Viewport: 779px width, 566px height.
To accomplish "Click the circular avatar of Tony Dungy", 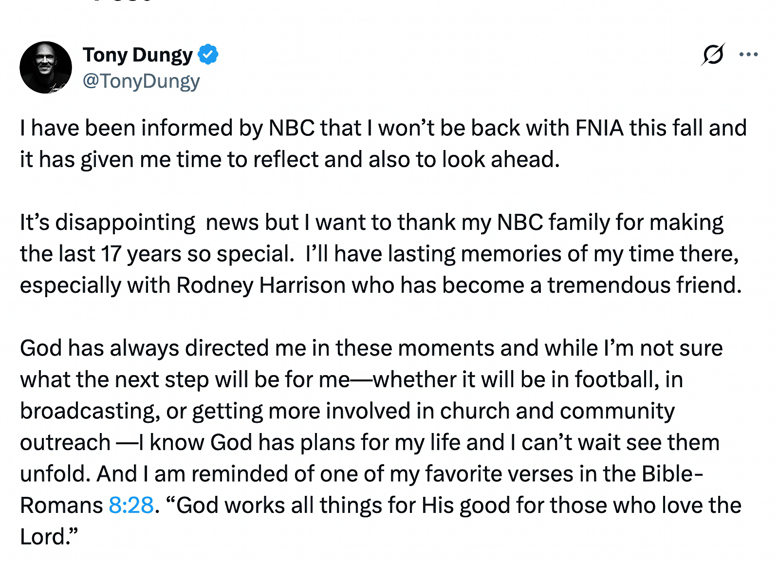I will 46,67.
